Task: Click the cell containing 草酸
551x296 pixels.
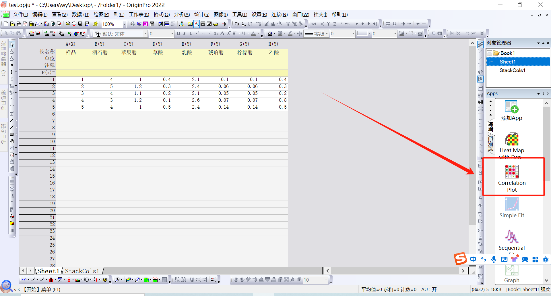Action: coord(158,53)
